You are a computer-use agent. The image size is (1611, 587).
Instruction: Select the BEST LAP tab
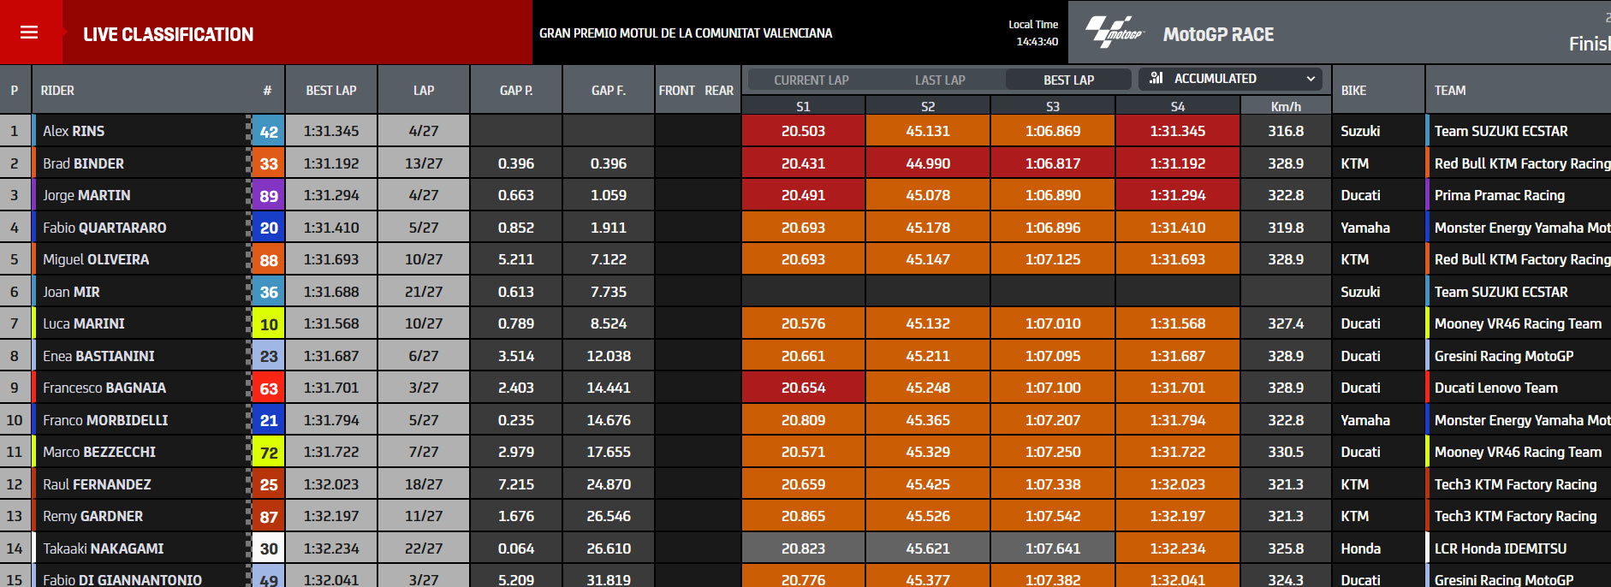coord(1068,80)
